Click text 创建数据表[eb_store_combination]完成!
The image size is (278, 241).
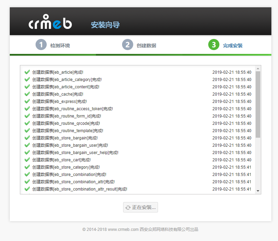[69, 175]
